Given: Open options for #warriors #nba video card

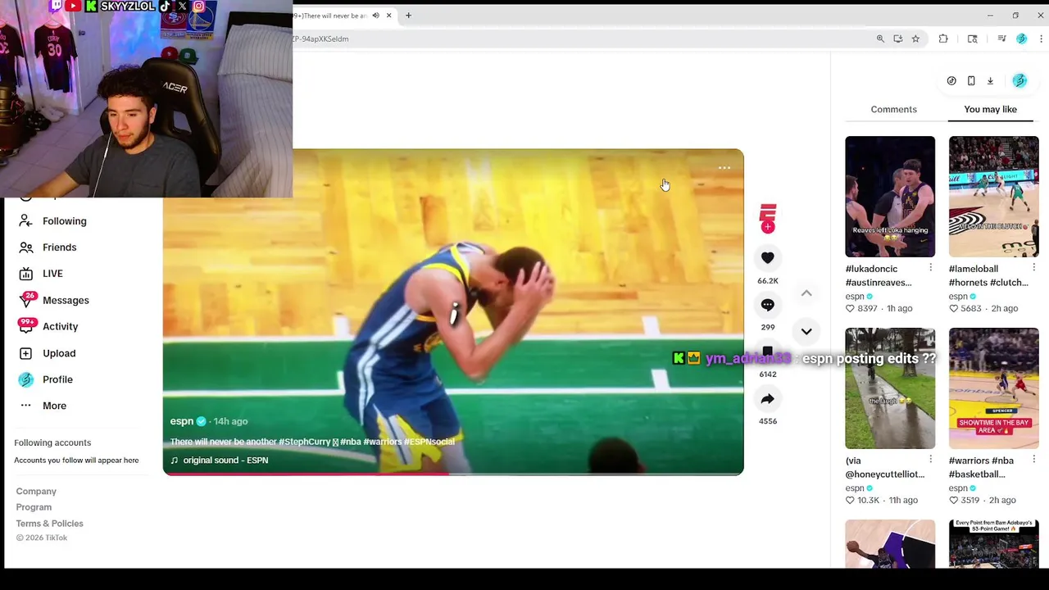Looking at the screenshot, I should [1033, 460].
